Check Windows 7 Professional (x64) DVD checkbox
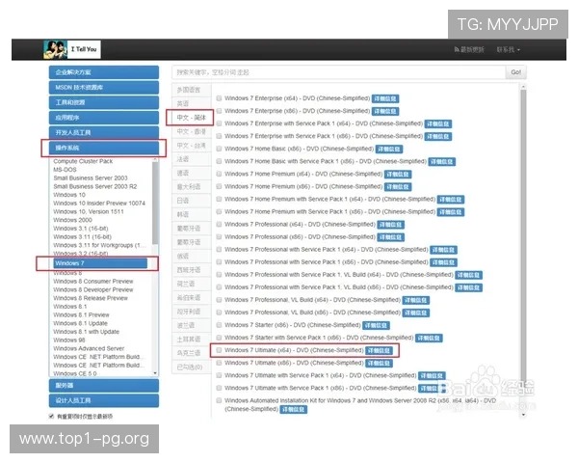 [219, 224]
